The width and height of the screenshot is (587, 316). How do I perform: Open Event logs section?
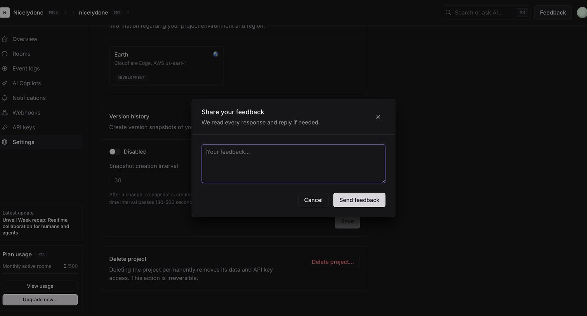(x=41, y=68)
